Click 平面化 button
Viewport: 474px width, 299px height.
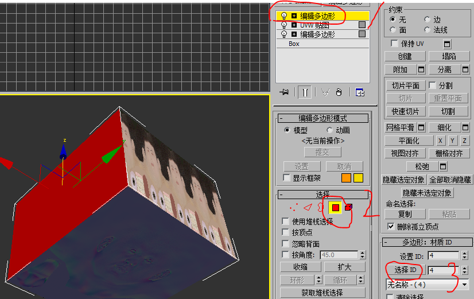pyautogui.click(x=409, y=141)
